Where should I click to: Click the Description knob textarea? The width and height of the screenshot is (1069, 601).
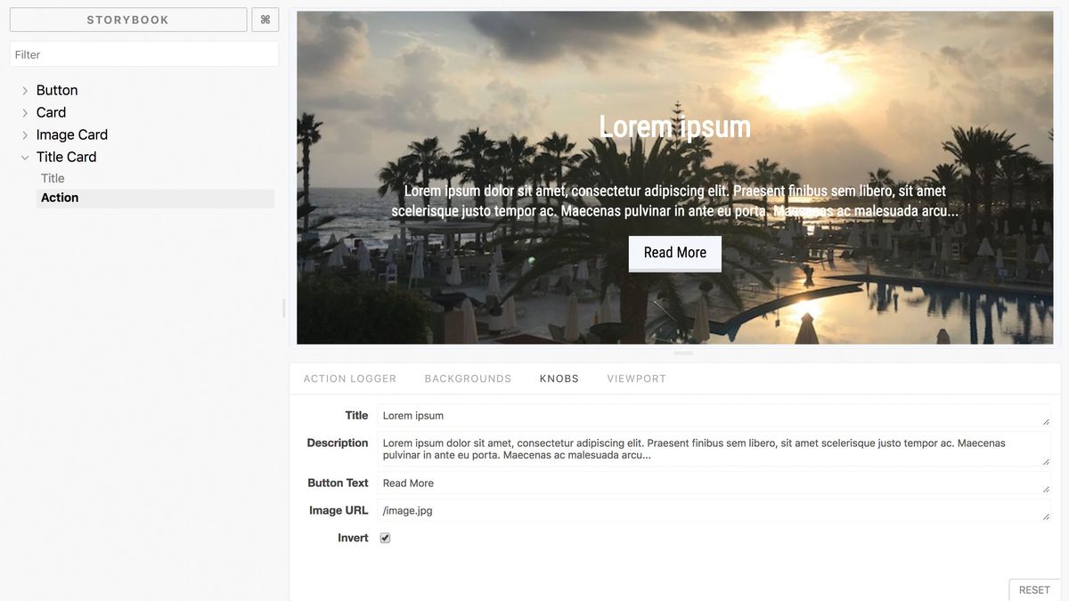[714, 449]
